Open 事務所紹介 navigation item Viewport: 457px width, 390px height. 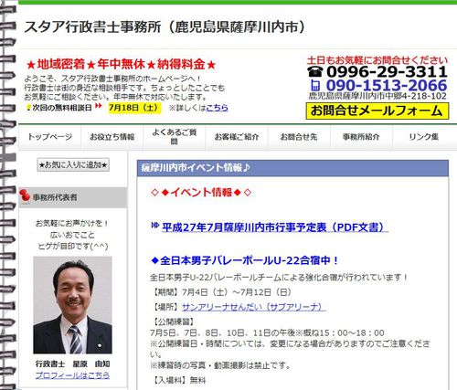pos(361,137)
